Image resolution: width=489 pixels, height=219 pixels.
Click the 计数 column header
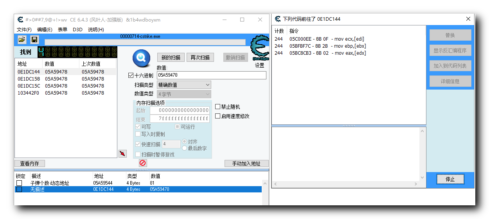280,31
